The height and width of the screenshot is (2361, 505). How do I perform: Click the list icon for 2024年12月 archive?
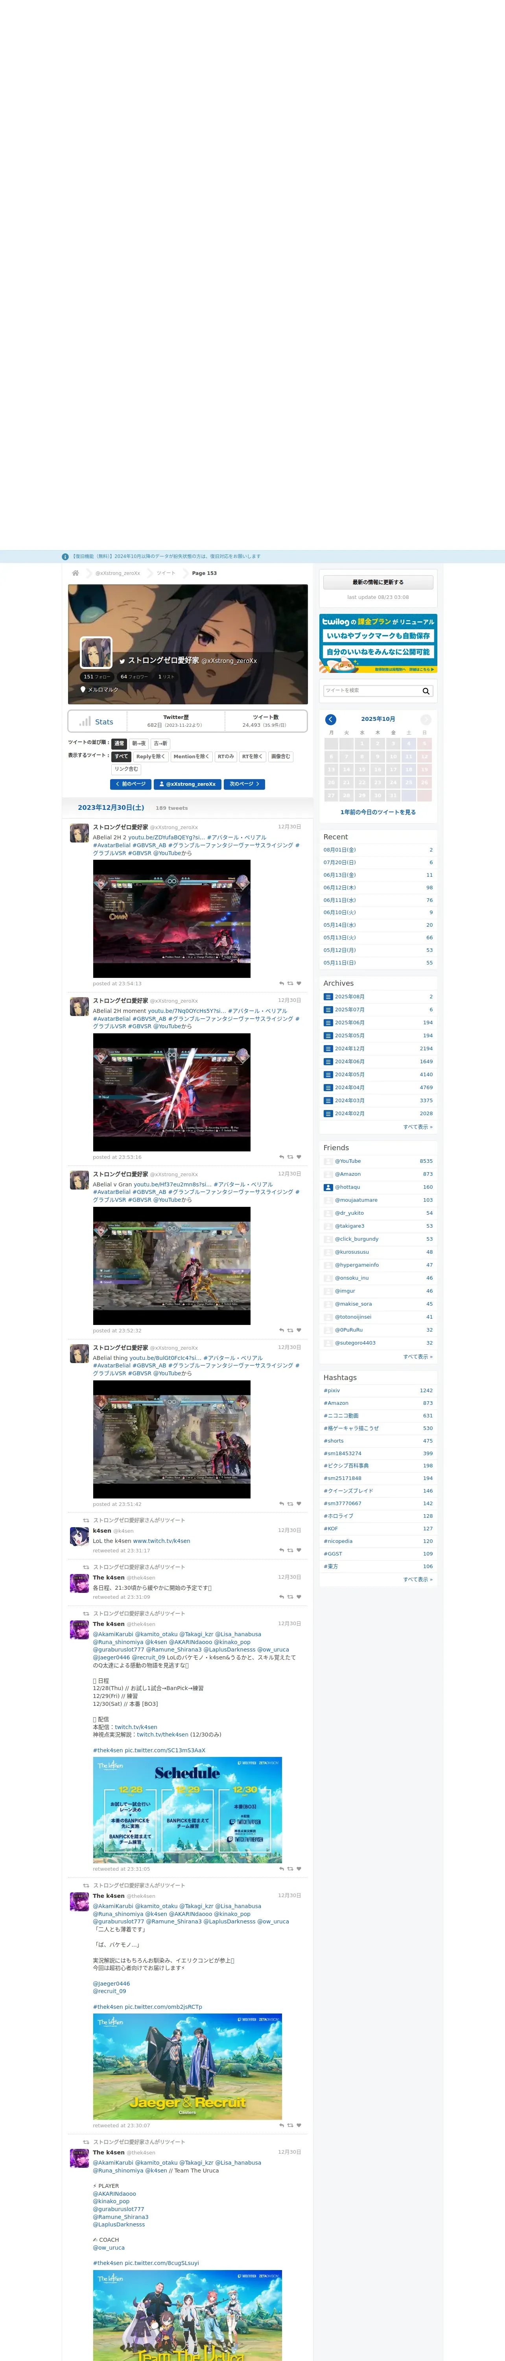[x=328, y=1049]
